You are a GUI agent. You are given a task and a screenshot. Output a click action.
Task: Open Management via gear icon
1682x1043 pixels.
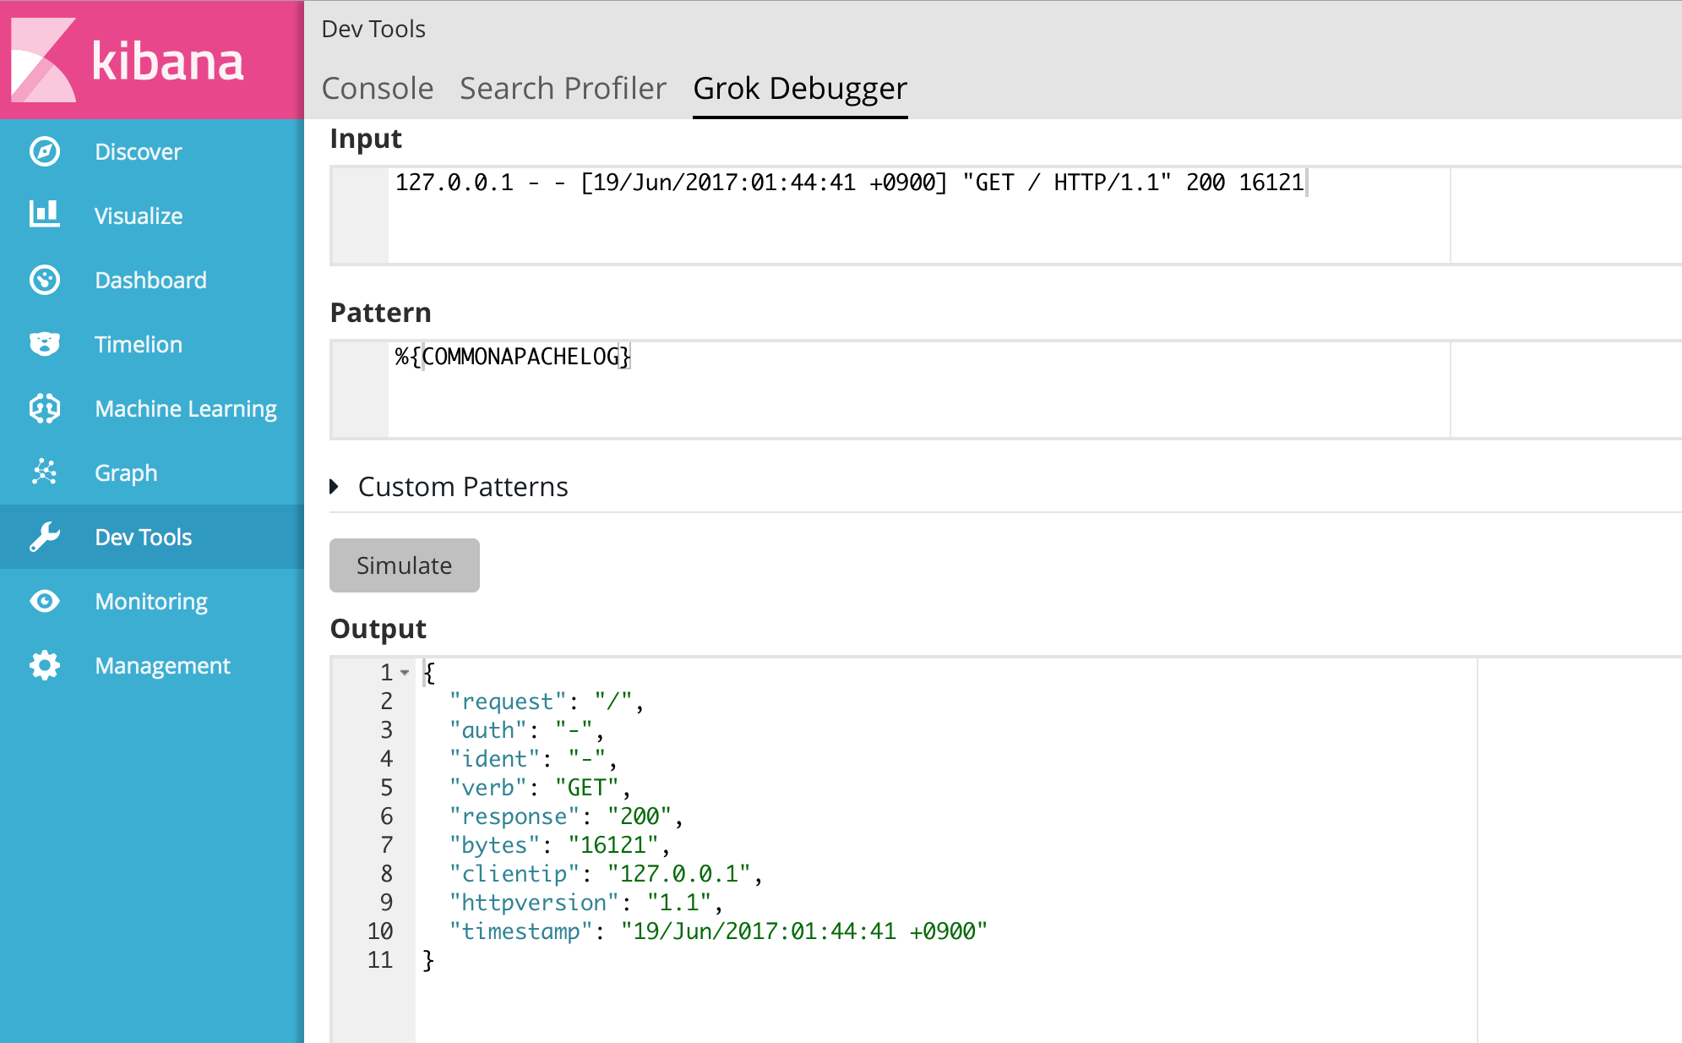coord(45,665)
